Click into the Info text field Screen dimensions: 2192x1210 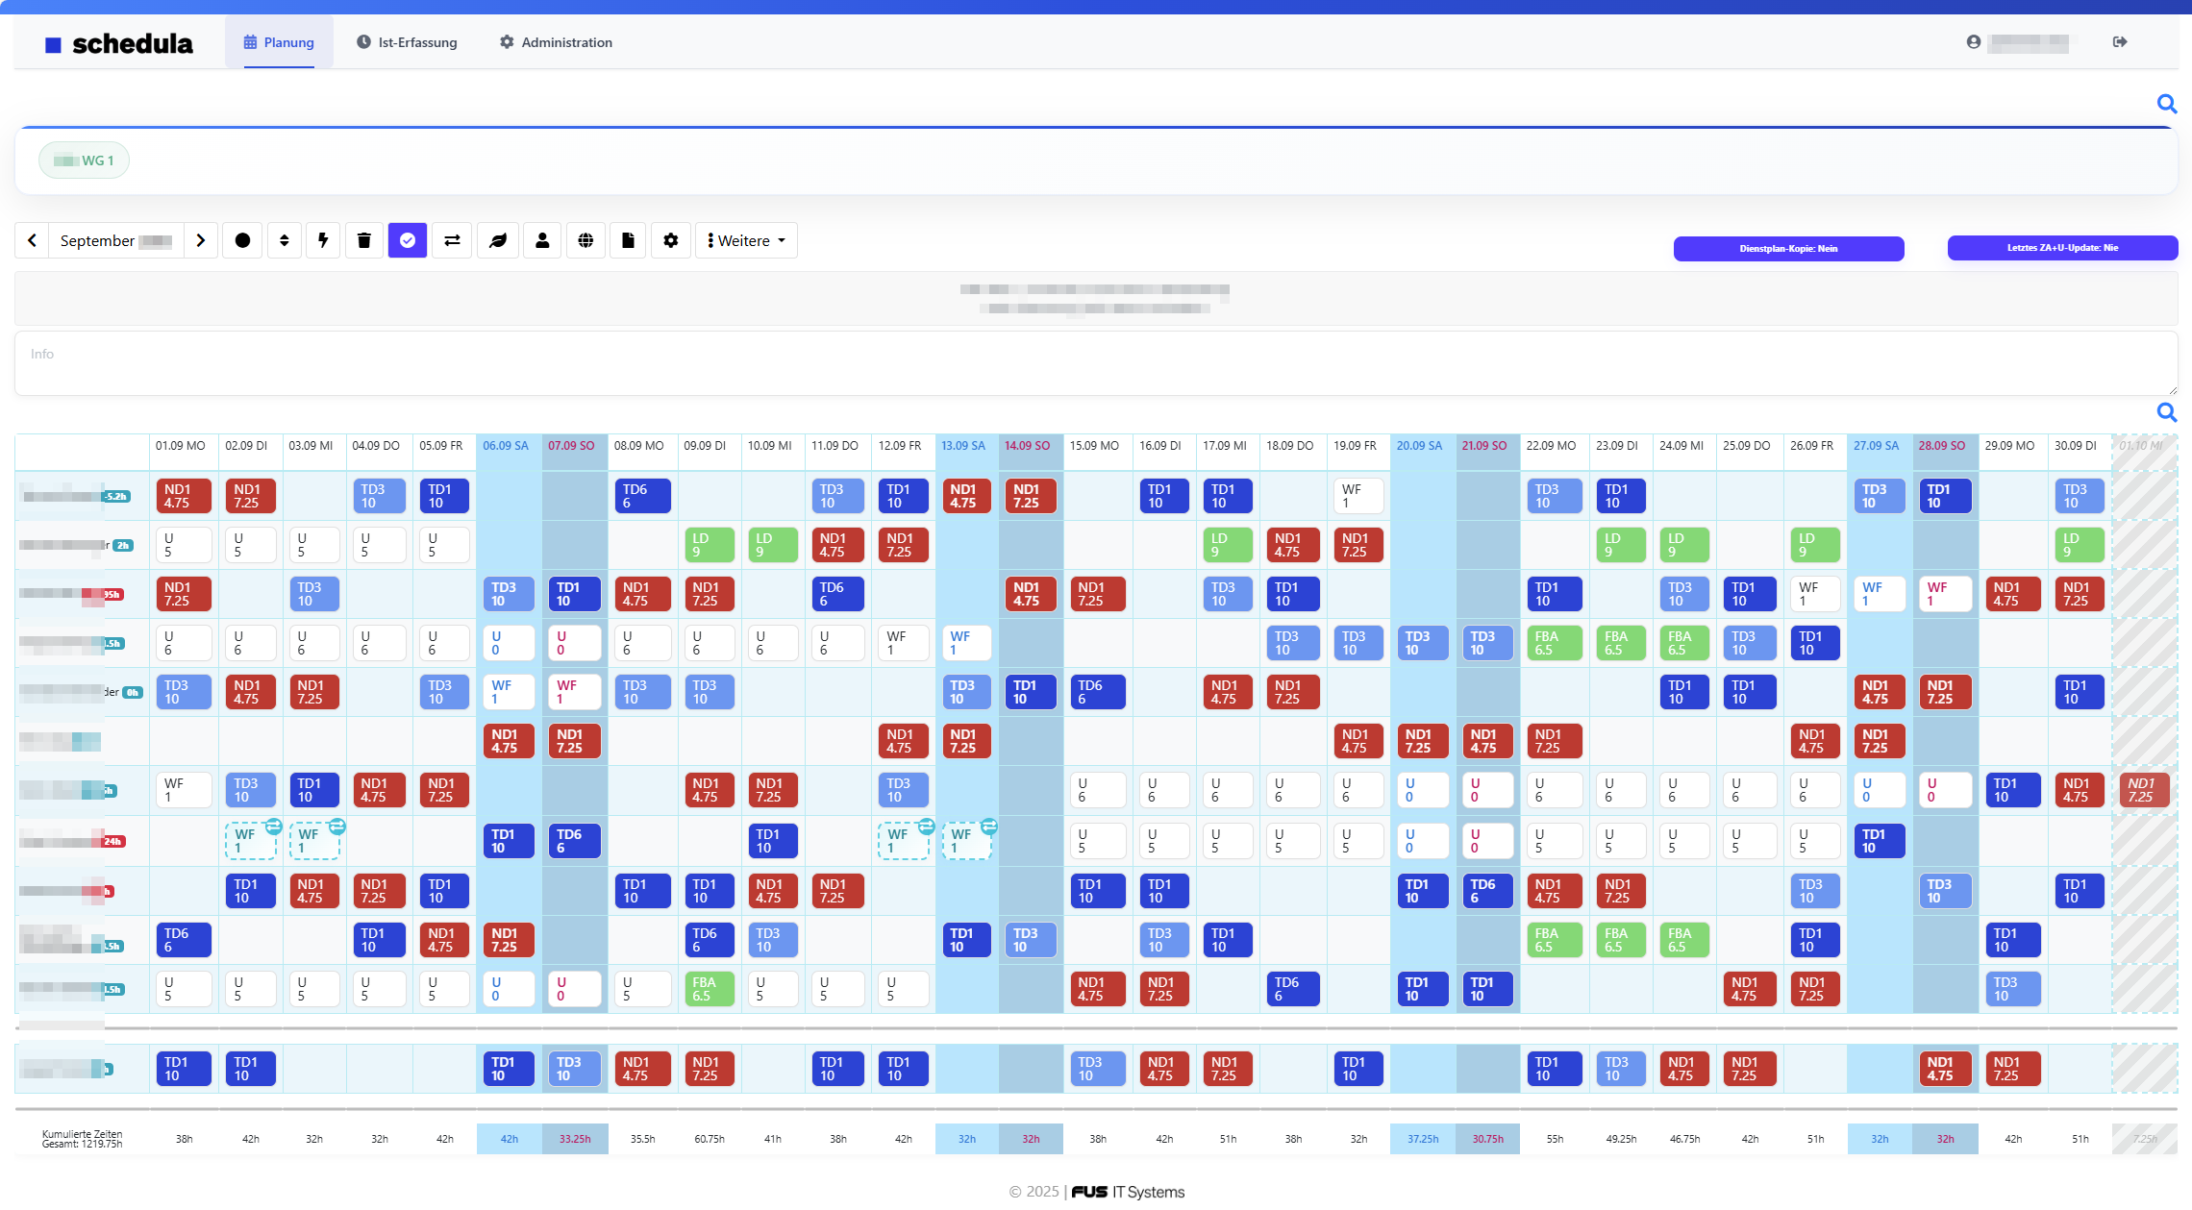tap(1095, 363)
